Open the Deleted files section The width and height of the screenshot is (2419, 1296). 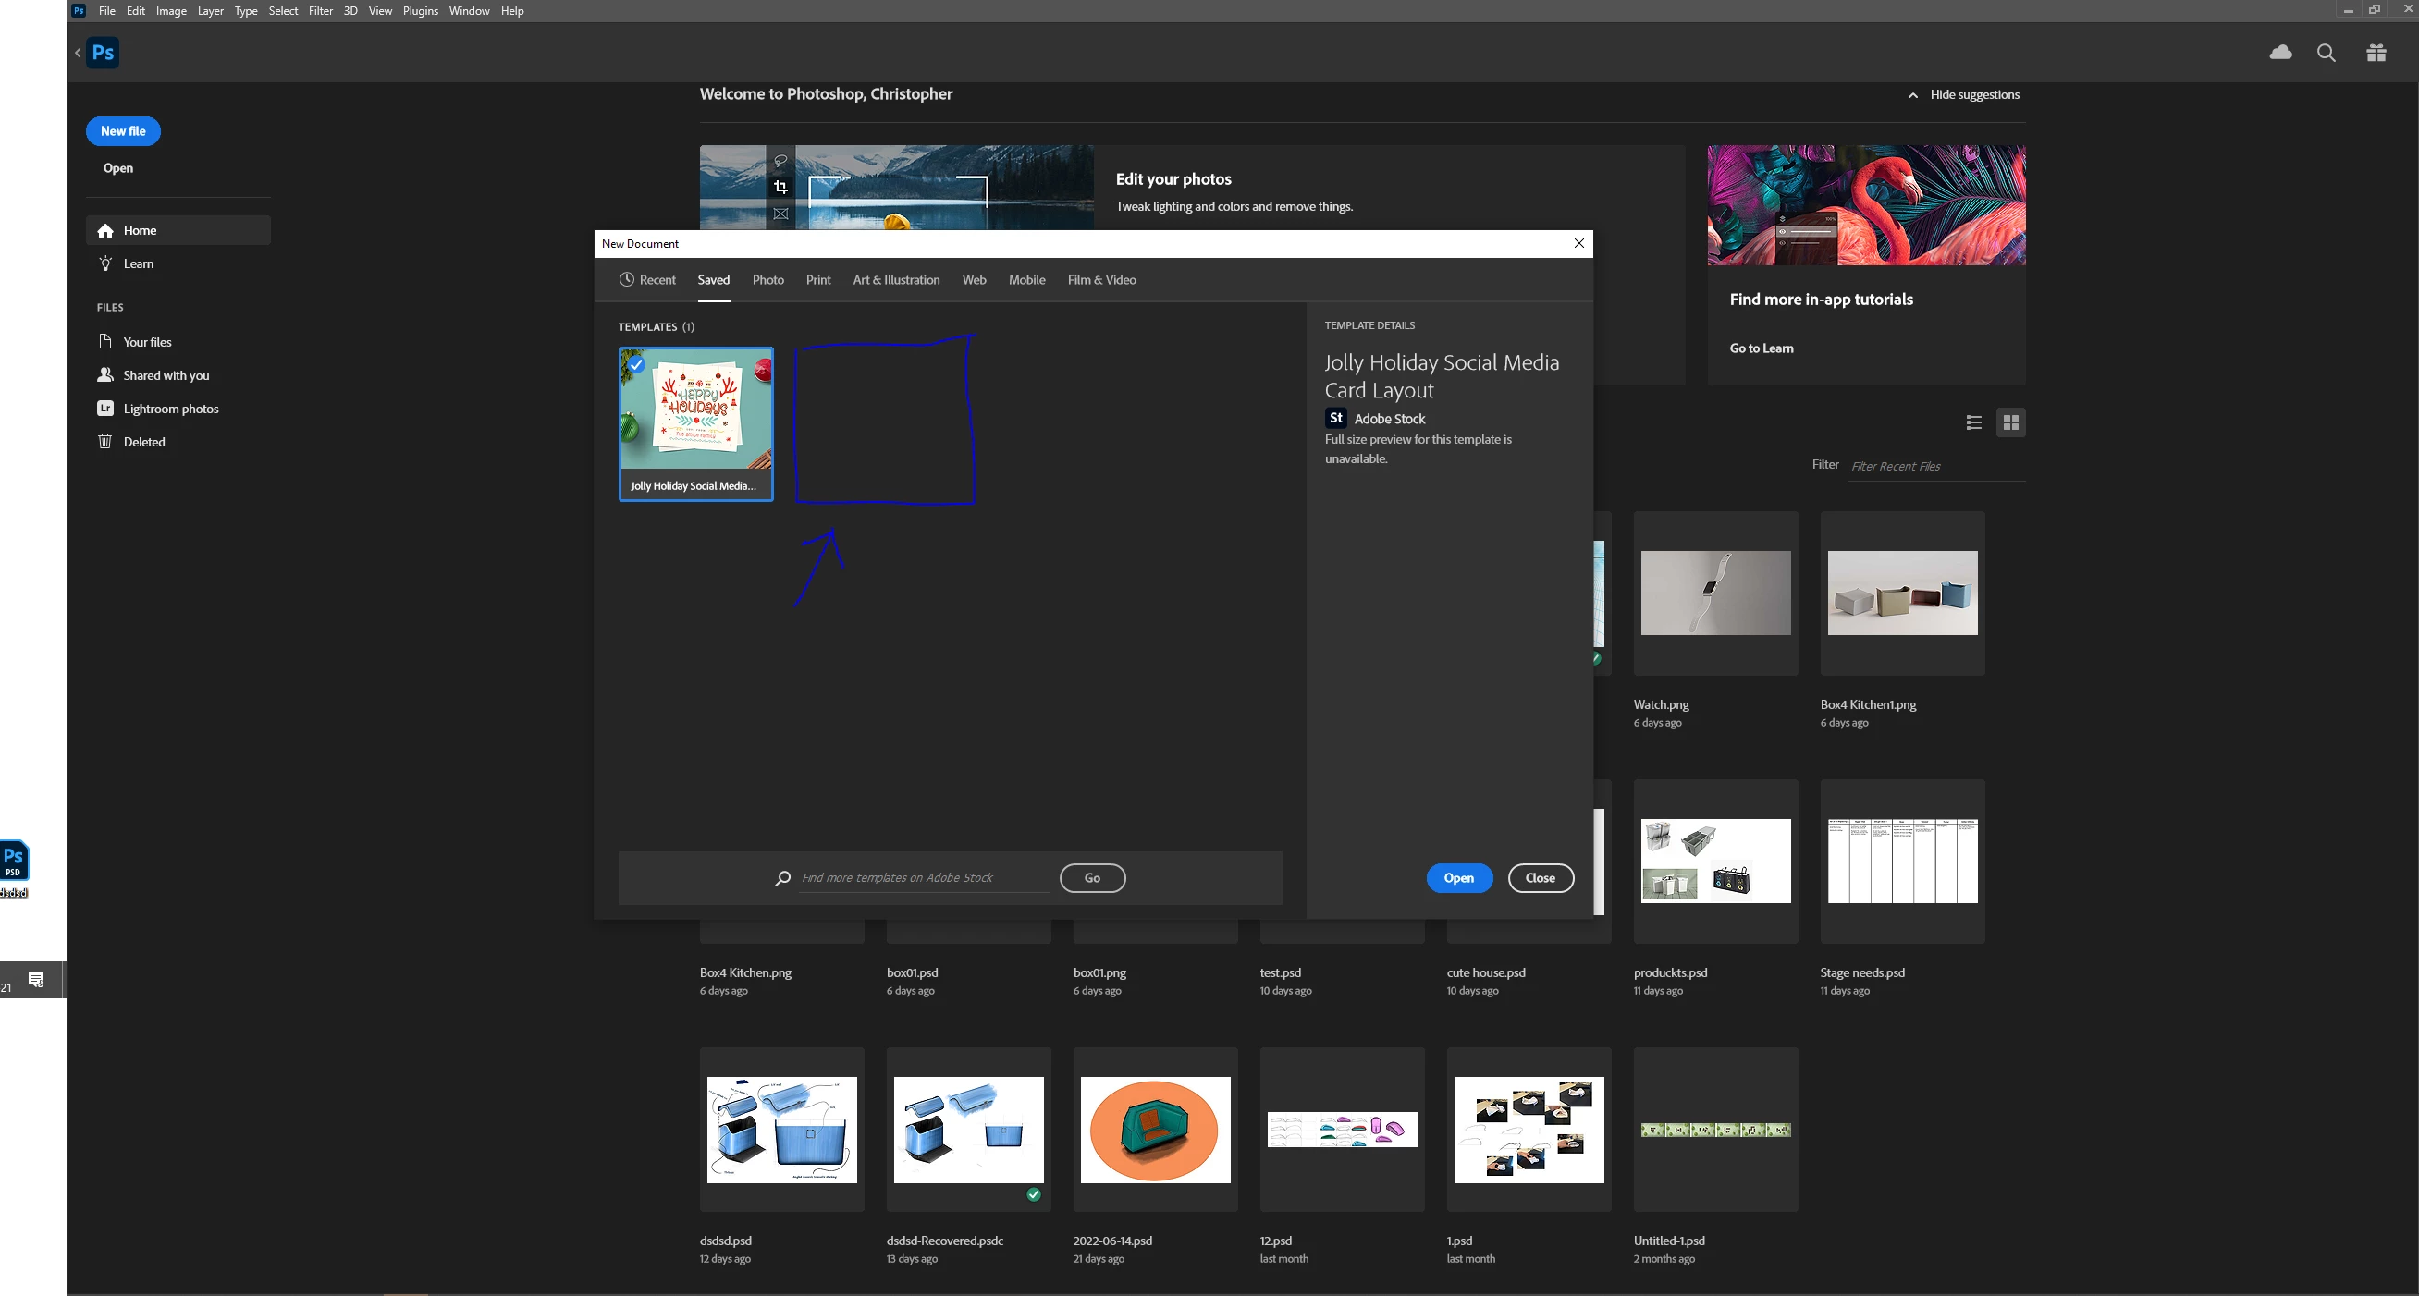click(143, 442)
